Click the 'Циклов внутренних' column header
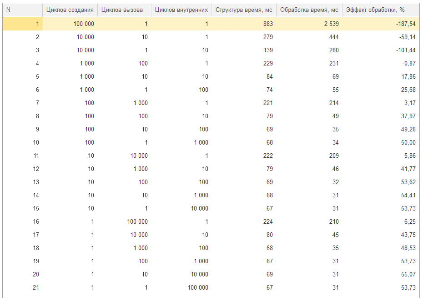Screen dimensions: 423x301 click(181, 10)
